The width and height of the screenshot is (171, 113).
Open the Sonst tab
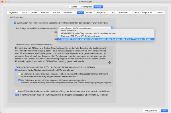pos(160,13)
